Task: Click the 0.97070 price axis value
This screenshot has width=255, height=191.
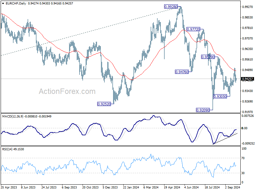Action: [248, 38]
